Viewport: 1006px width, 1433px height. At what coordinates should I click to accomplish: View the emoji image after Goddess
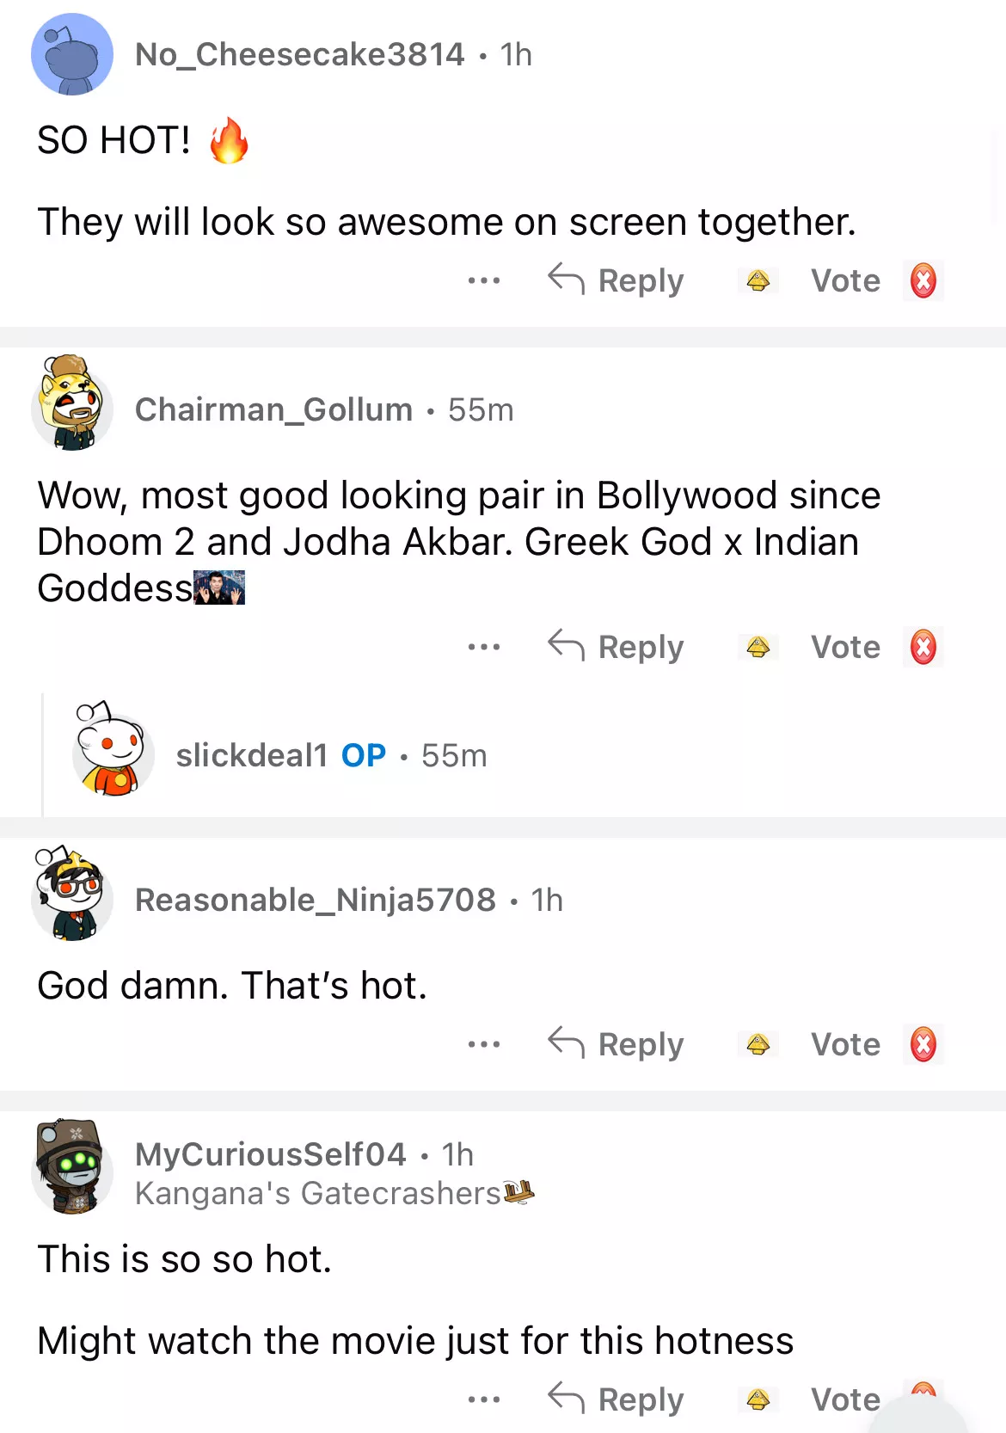click(x=219, y=587)
